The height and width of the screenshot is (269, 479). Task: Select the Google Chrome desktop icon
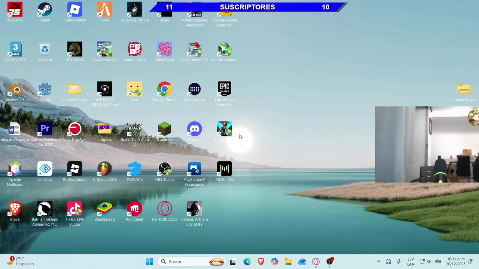tap(165, 89)
